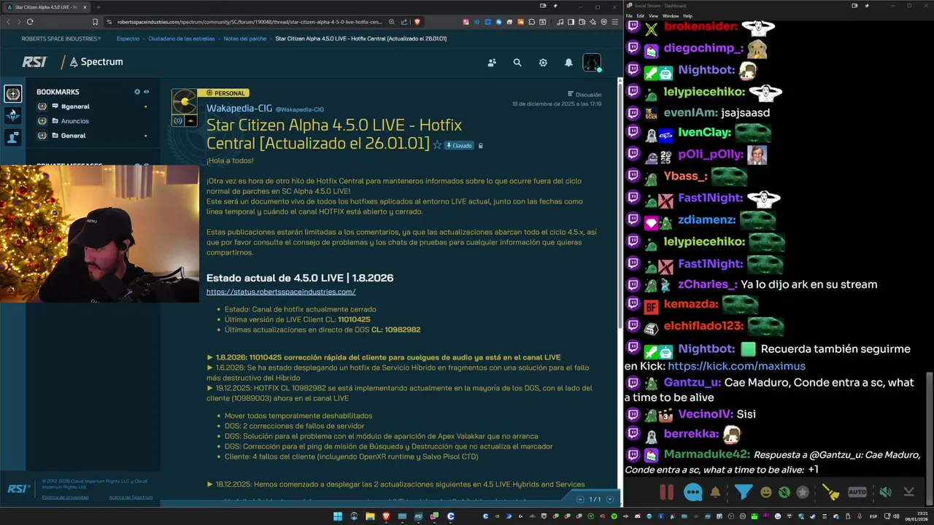
Task: Clear chat with the yellow broom icon
Action: 831,492
